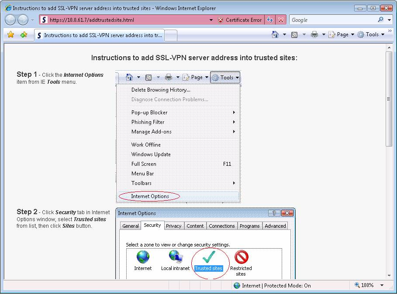Refresh the page using the Refresh icon
This screenshot has width=397, height=294.
(x=270, y=20)
